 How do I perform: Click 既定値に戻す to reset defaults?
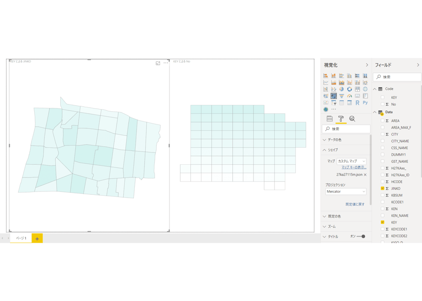pos(355,204)
